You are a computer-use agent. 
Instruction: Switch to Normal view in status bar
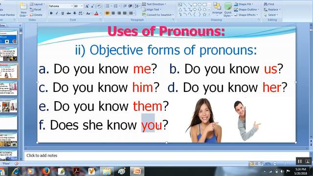tap(252, 163)
